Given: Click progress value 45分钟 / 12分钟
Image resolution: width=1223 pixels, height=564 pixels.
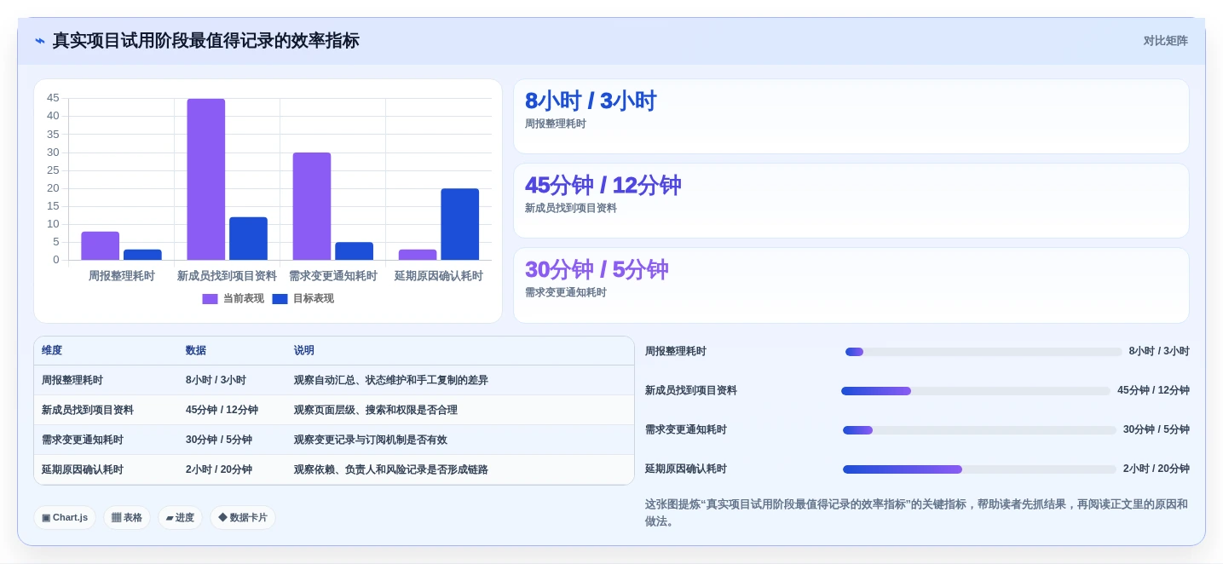Looking at the screenshot, I should click(x=1154, y=391).
